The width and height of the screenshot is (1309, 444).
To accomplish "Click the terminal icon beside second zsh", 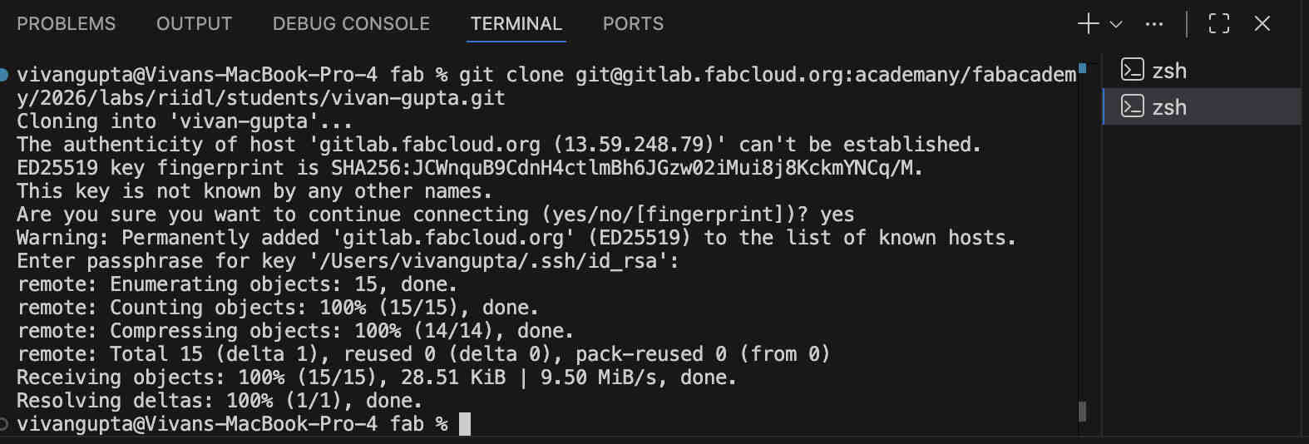I will [1132, 106].
